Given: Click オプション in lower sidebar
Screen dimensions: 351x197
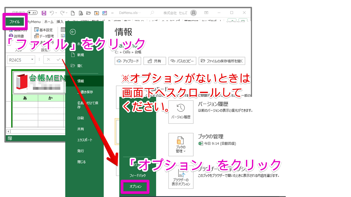Looking at the screenshot, I should (135, 187).
